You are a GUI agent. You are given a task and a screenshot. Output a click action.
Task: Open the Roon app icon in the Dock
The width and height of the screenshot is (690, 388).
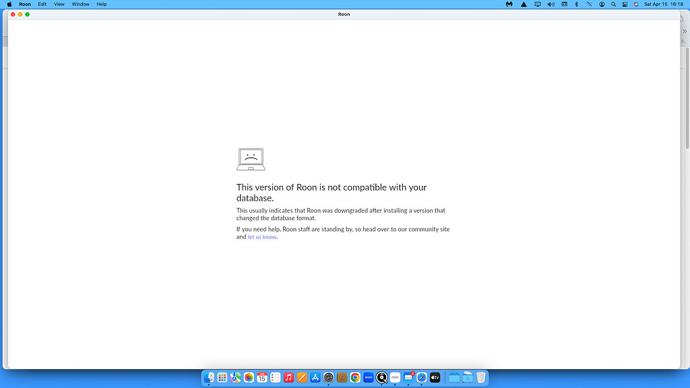click(x=394, y=377)
